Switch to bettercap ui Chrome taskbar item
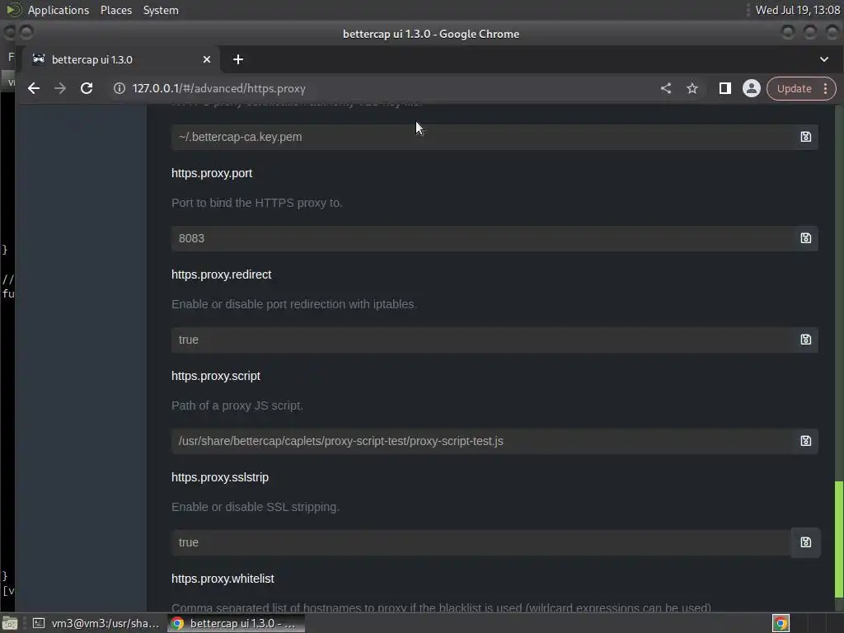844x633 pixels. [x=236, y=623]
